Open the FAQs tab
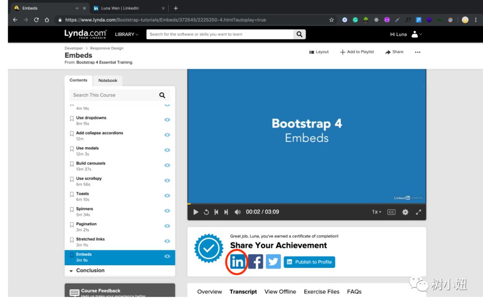The height and width of the screenshot is (306, 483). (x=354, y=292)
